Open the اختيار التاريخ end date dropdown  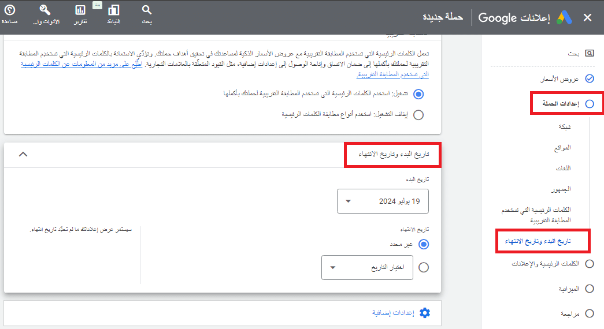tap(367, 267)
